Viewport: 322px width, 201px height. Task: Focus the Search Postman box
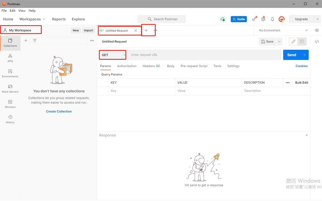coord(162,19)
